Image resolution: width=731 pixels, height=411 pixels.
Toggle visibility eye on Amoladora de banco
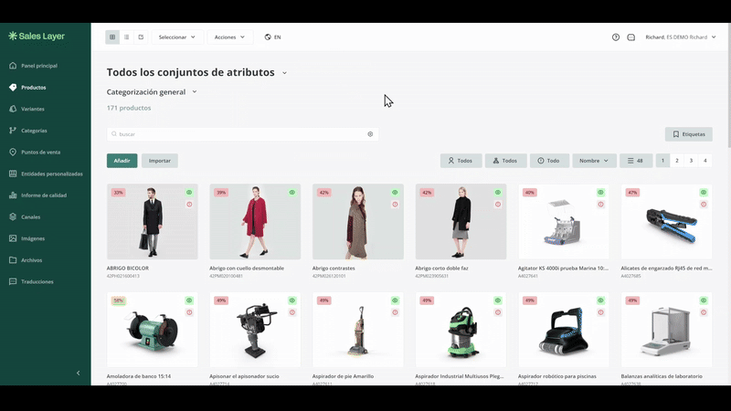click(x=189, y=300)
